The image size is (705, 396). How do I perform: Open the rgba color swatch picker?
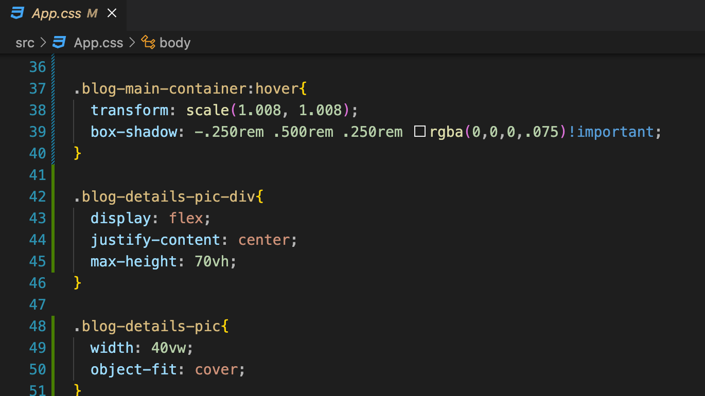pos(420,132)
